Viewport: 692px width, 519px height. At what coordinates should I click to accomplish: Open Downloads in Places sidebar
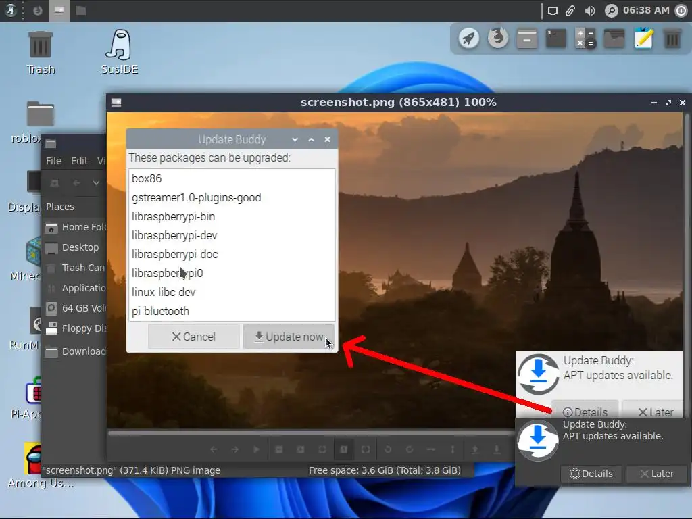click(x=76, y=351)
